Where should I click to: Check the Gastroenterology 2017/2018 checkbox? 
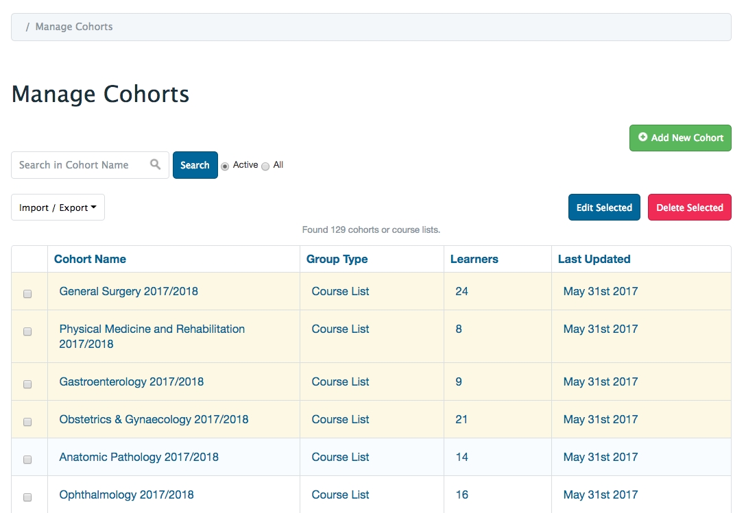27,384
